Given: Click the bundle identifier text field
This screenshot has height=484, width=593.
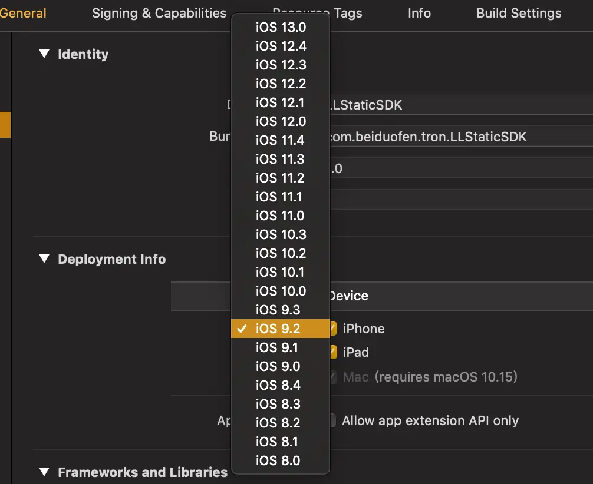Looking at the screenshot, I should (460, 137).
